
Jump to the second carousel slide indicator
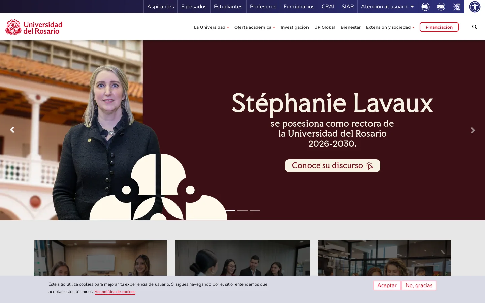point(243,211)
